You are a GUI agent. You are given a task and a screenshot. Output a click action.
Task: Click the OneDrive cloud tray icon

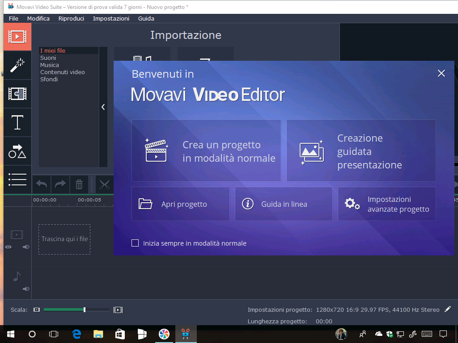click(x=378, y=334)
